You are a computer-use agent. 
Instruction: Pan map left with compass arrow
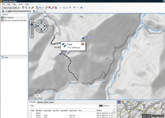point(38,26)
